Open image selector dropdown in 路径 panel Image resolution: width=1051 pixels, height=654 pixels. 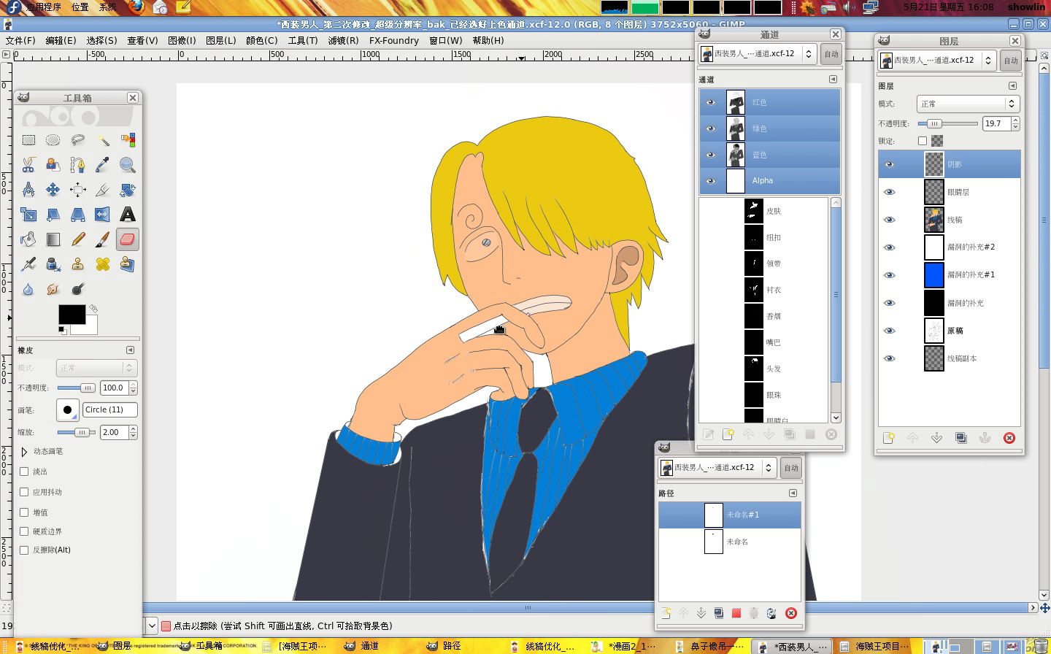click(717, 467)
